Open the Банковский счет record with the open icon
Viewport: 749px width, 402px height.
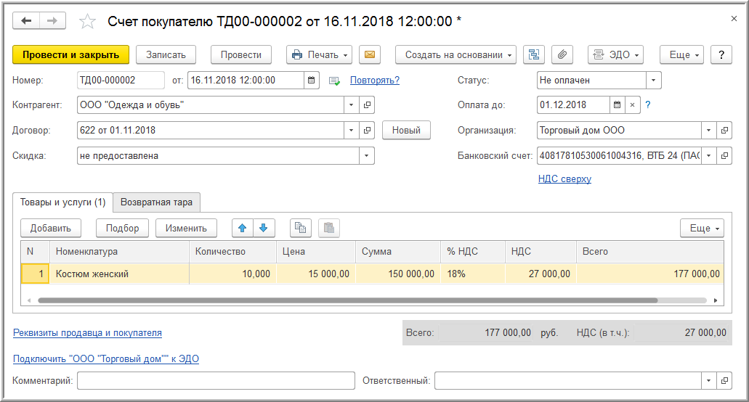click(724, 155)
